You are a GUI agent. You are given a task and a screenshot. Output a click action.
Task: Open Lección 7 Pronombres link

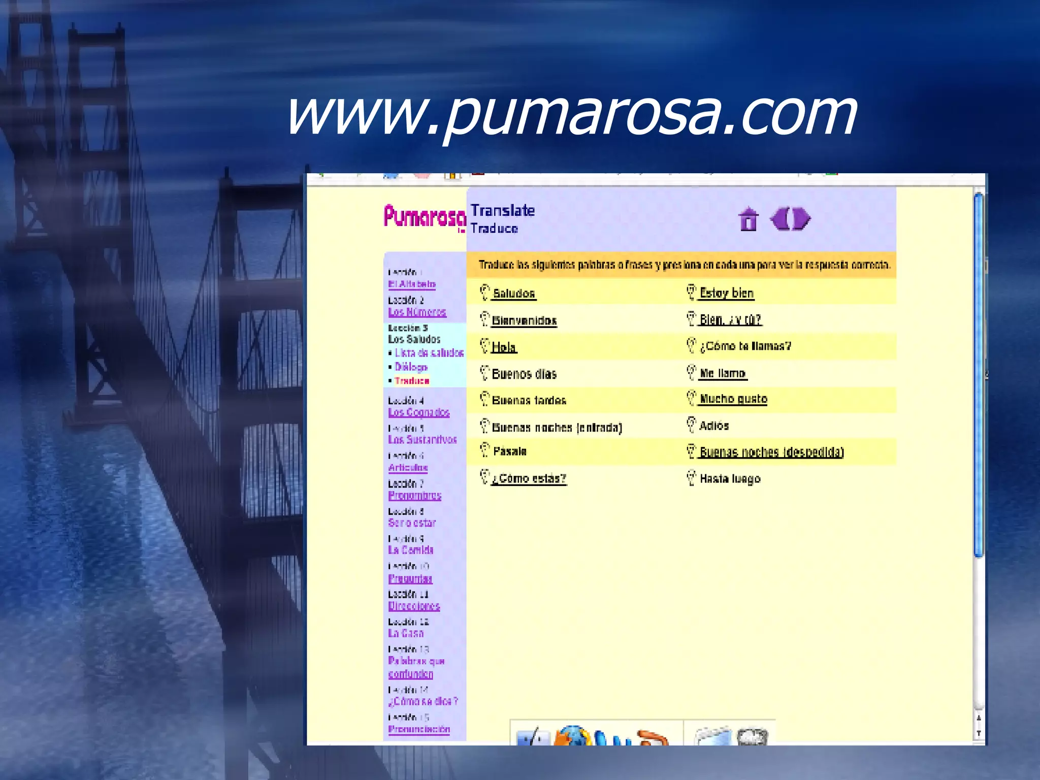415,496
